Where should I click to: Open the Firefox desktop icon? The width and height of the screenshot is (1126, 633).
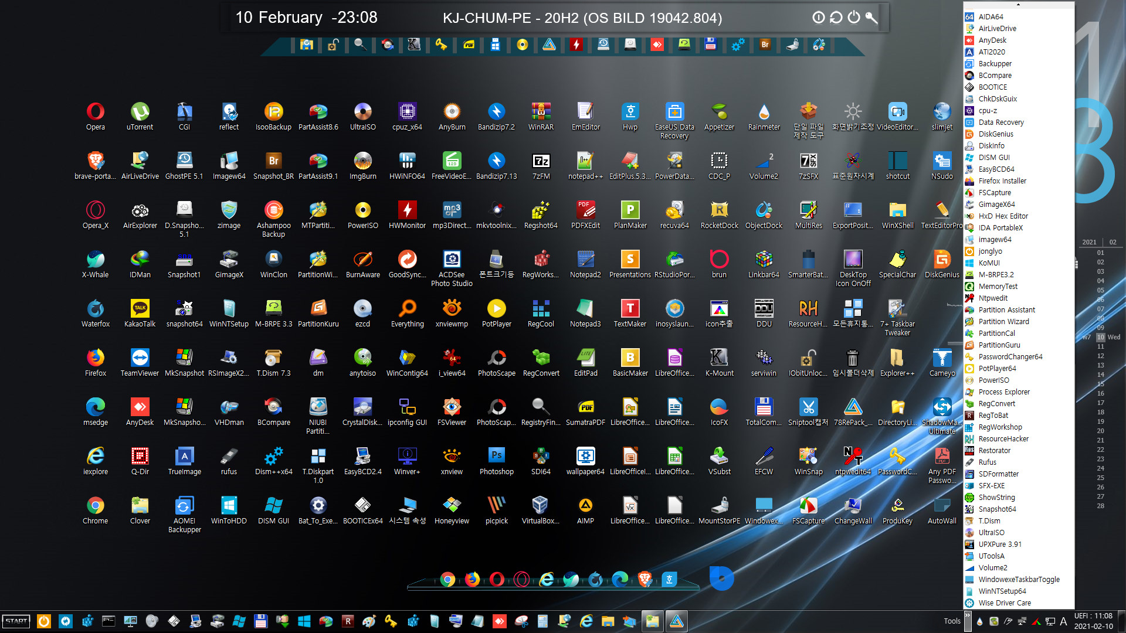[96, 362]
